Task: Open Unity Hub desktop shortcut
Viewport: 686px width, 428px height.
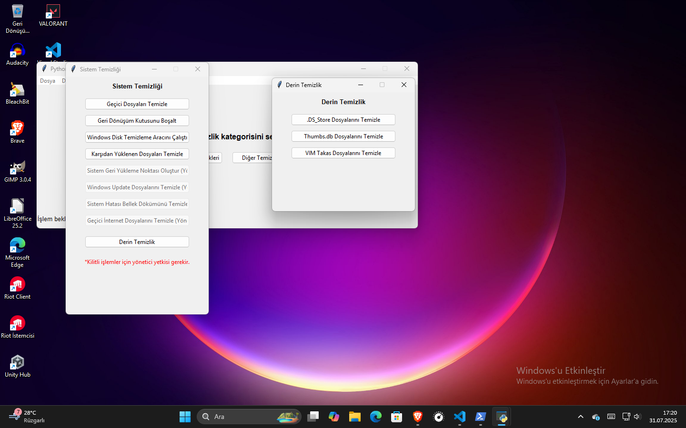Action: (x=18, y=367)
